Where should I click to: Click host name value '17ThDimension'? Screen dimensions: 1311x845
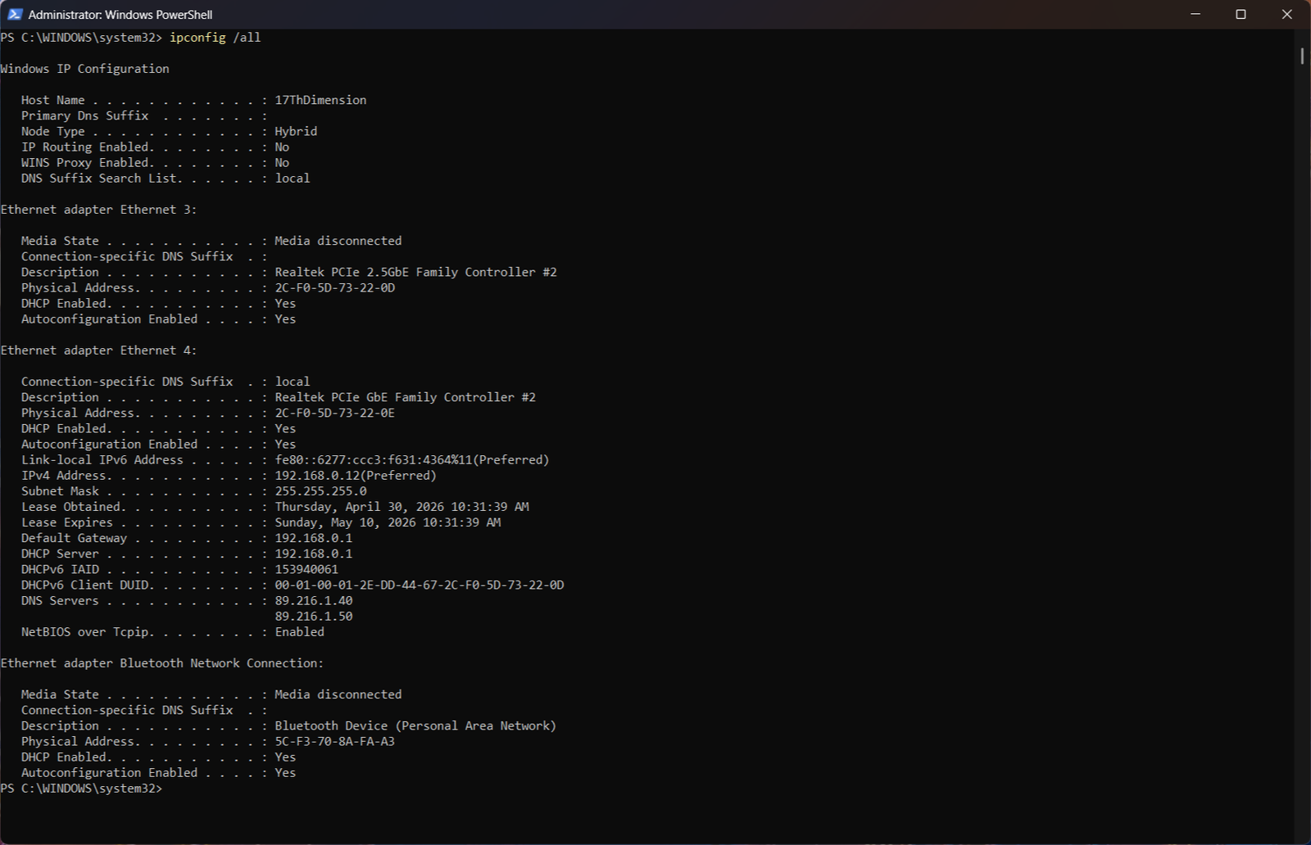[320, 100]
